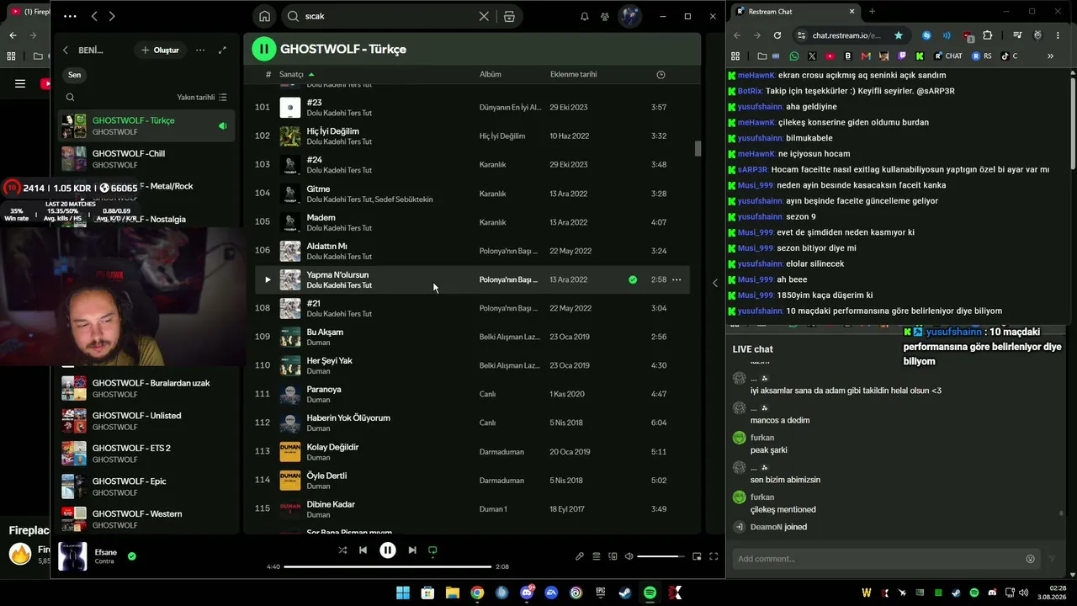The width and height of the screenshot is (1077, 606).
Task: Click the Kolay Değildir album cover
Action: click(x=290, y=452)
